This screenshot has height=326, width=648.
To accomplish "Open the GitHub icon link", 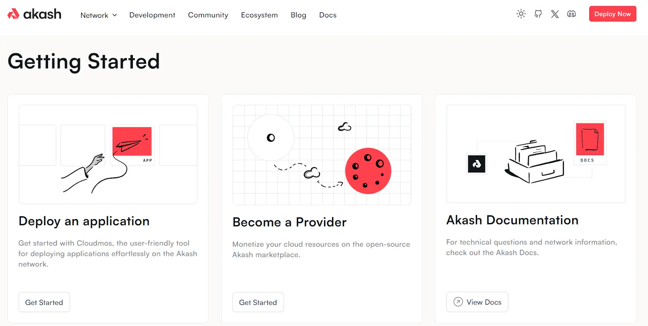I will pos(538,14).
